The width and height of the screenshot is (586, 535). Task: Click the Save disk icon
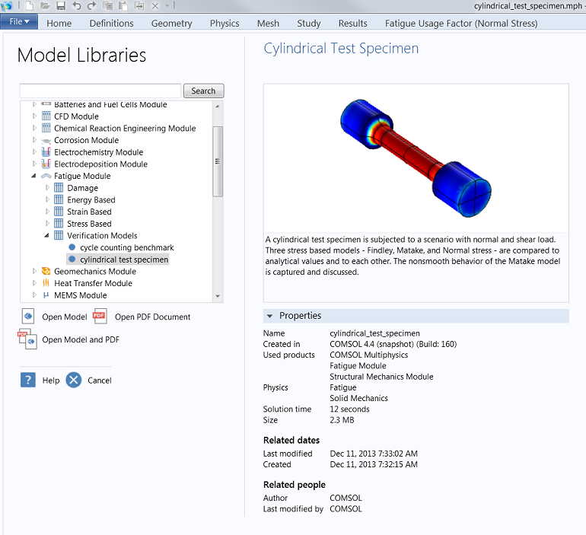point(61,5)
